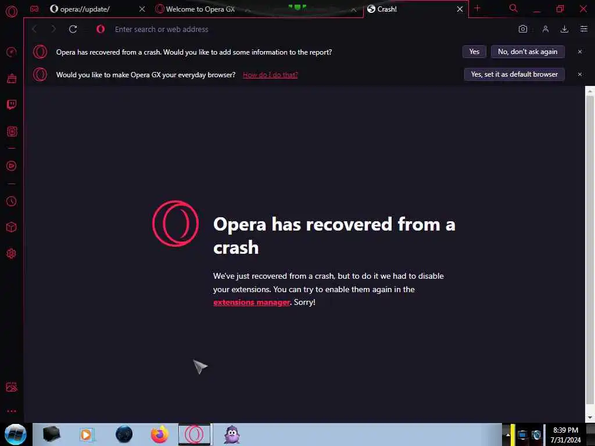Dismiss the crash report infobar
Image resolution: width=595 pixels, height=446 pixels.
click(x=580, y=52)
